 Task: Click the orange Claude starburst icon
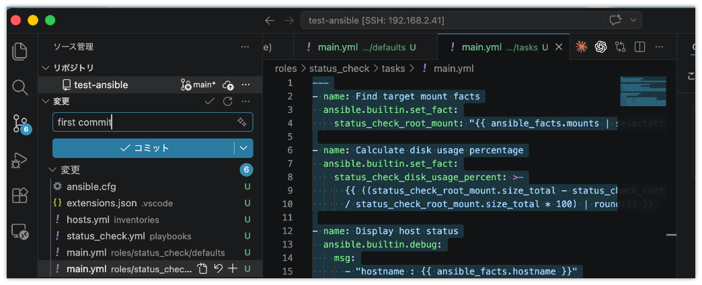point(581,46)
